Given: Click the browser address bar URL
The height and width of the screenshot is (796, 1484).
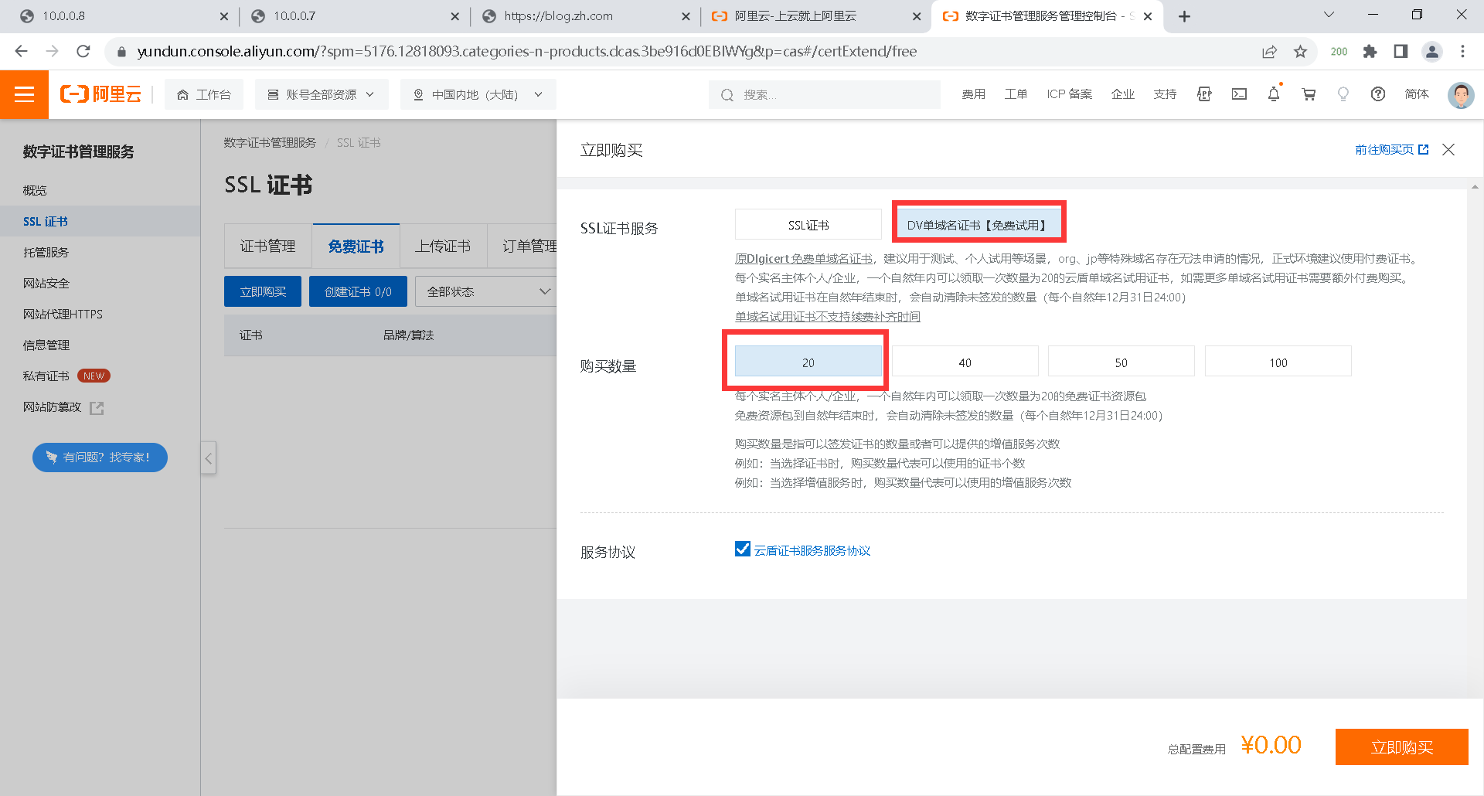Looking at the screenshot, I should [527, 51].
